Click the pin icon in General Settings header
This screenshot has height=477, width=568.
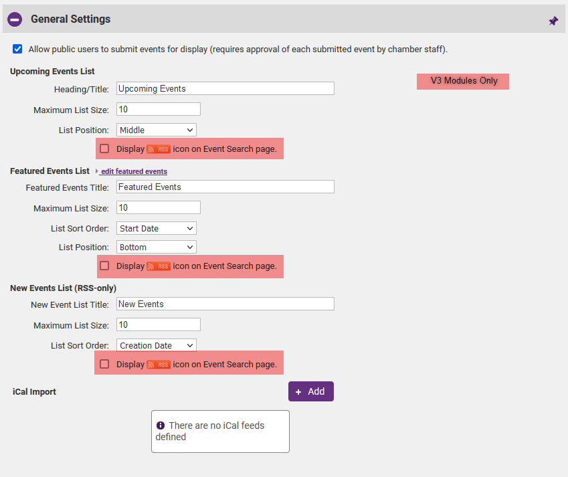point(553,21)
